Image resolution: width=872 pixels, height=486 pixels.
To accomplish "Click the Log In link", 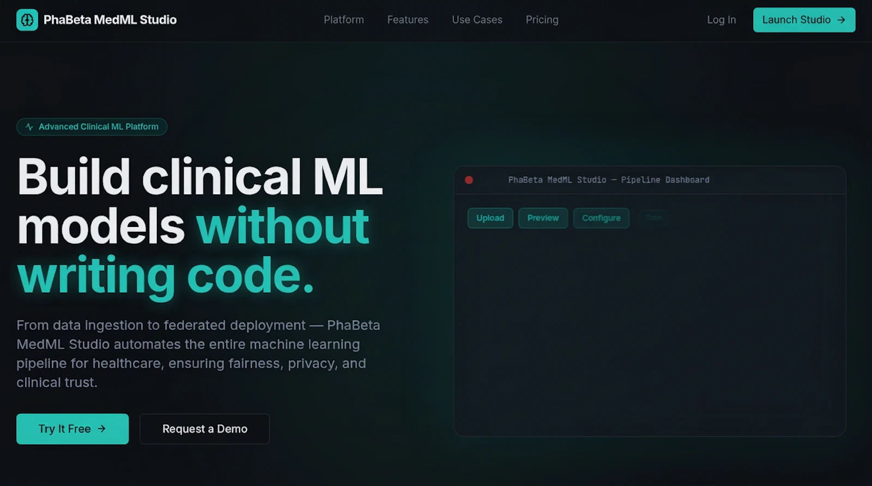I will 721,20.
